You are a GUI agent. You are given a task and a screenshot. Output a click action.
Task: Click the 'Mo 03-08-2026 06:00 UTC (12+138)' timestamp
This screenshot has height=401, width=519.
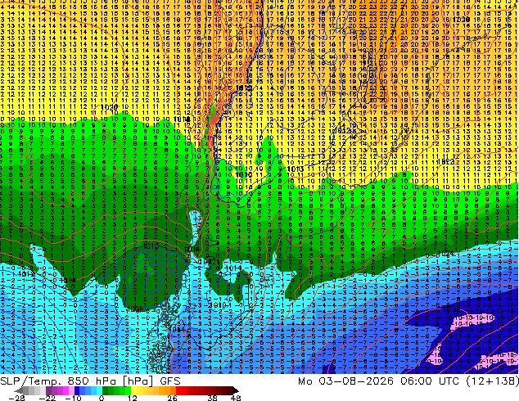click(408, 381)
